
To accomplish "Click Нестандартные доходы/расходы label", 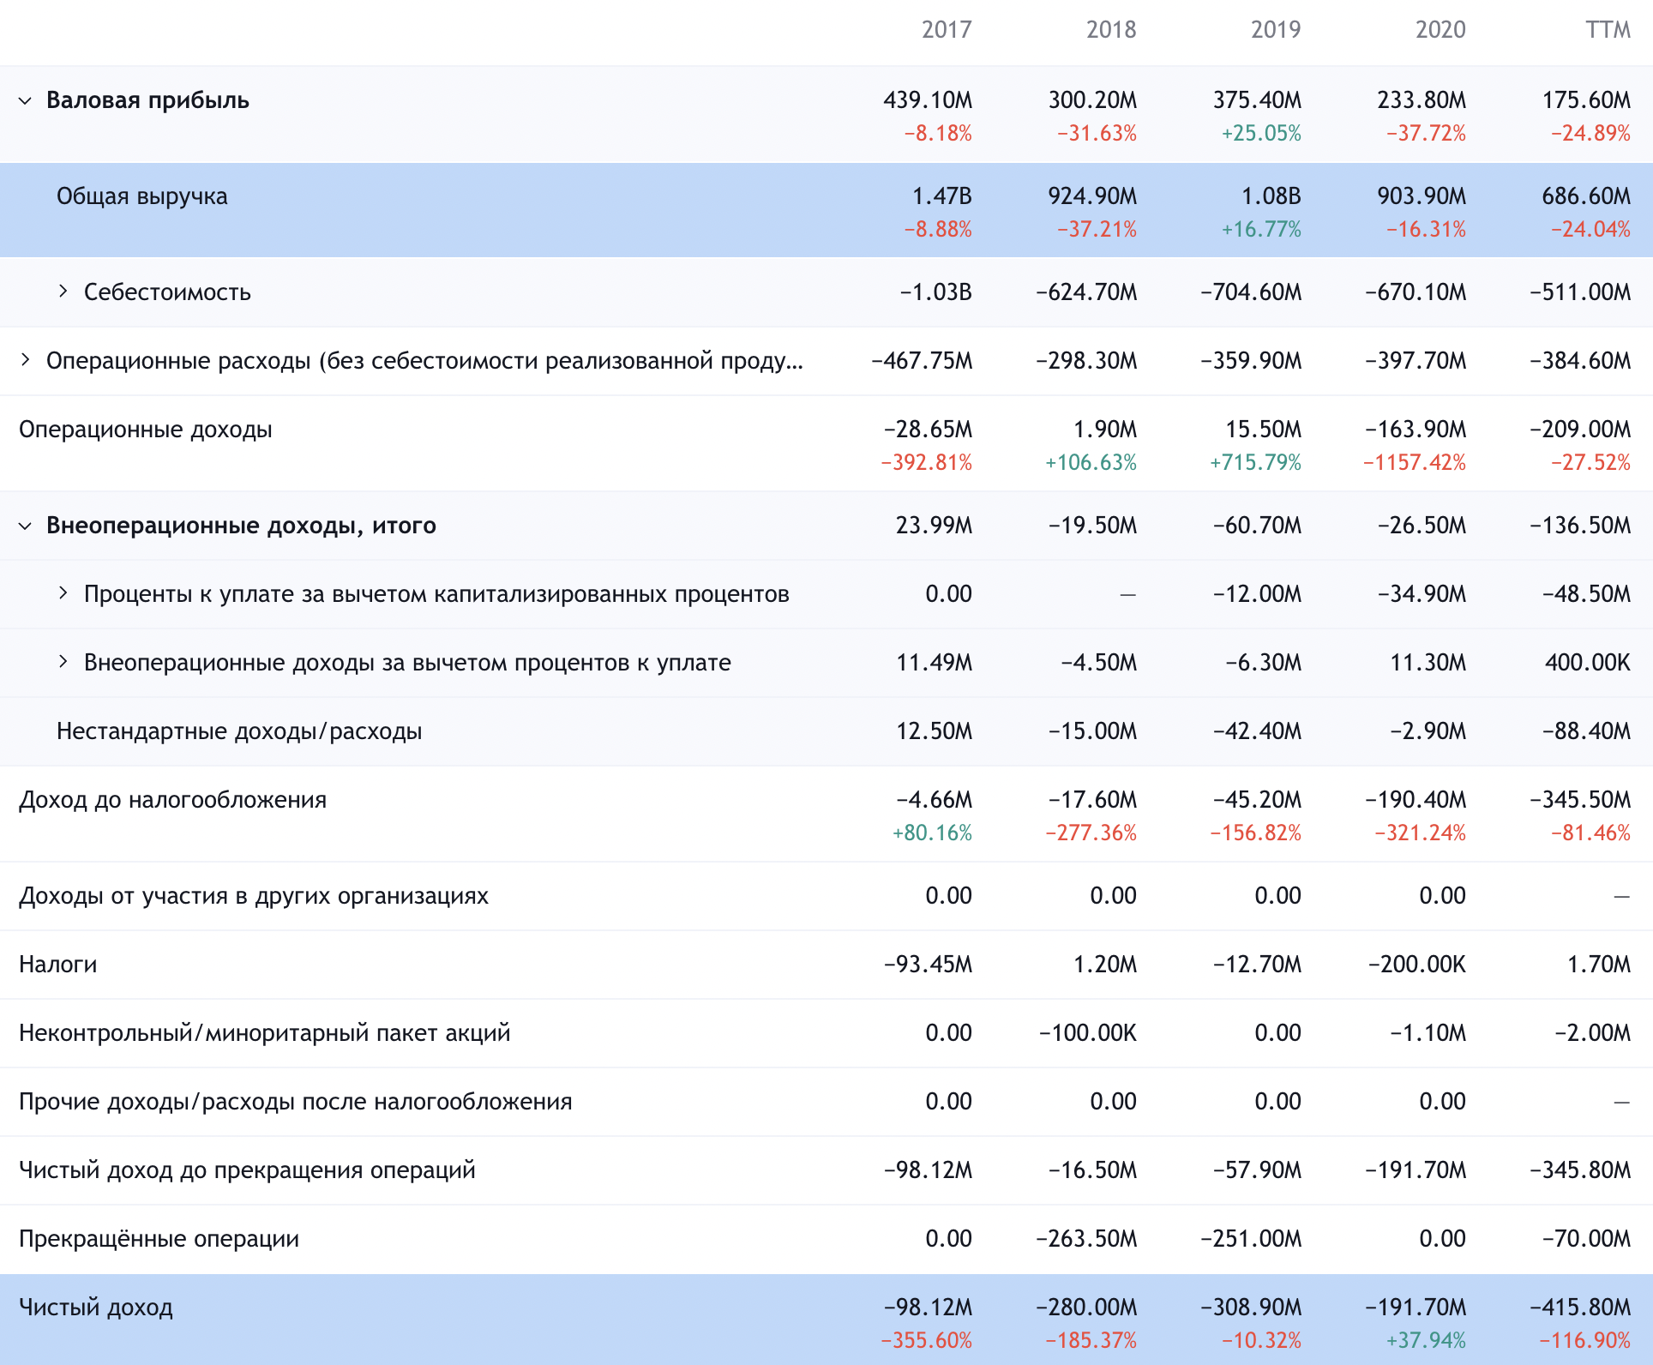I will [239, 731].
